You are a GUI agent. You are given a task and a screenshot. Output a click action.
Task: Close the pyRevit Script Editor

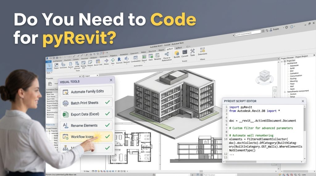[303, 101]
